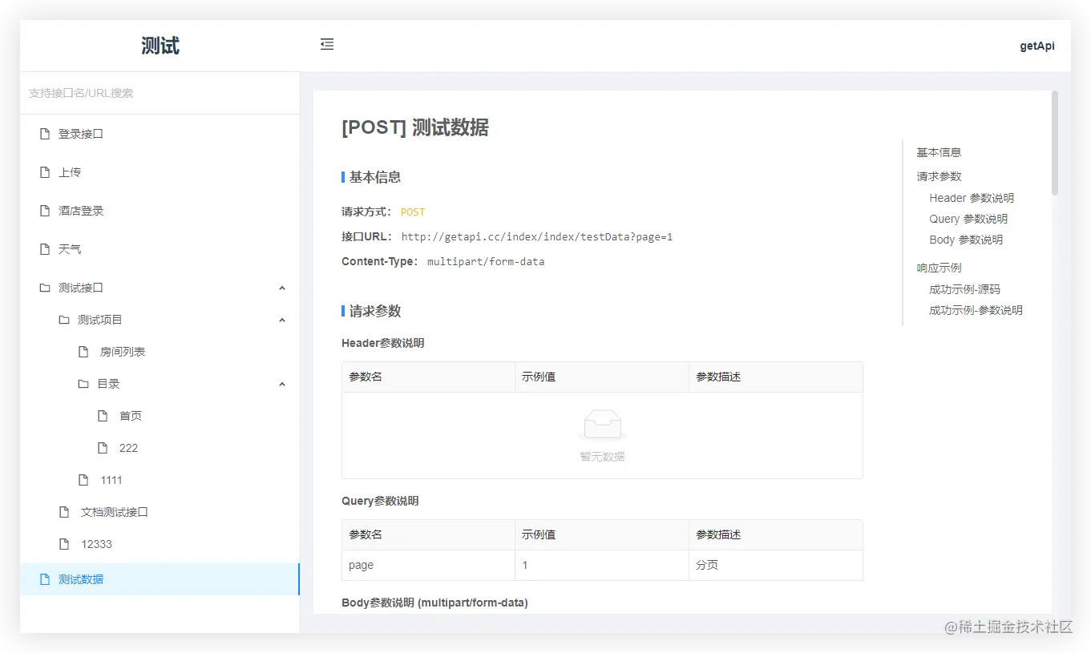Collapse the 测试接口 folder chevron
The width and height of the screenshot is (1091, 653).
(282, 288)
